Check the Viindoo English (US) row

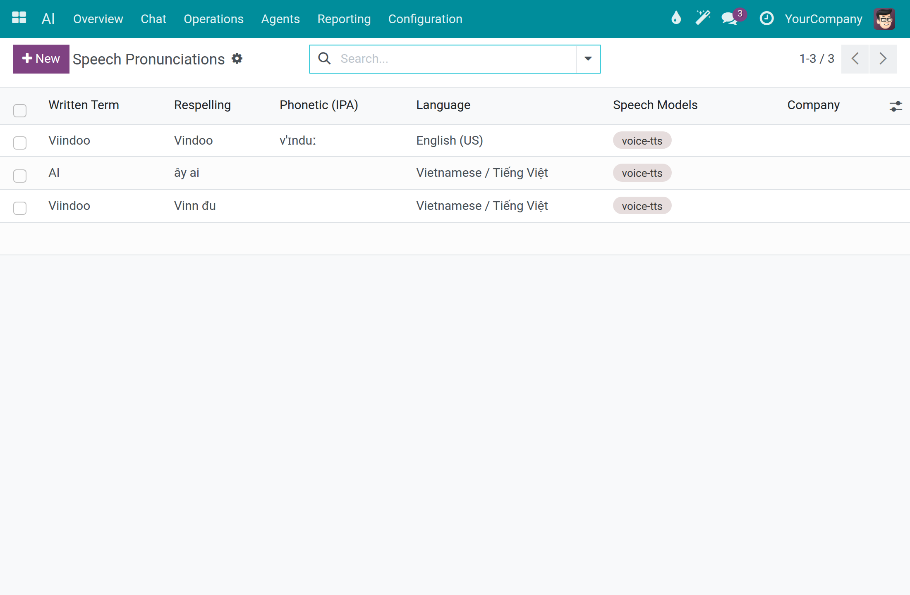click(x=20, y=143)
